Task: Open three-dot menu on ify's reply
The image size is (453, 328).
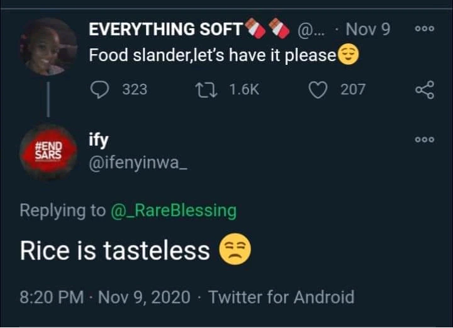Action: point(425,139)
